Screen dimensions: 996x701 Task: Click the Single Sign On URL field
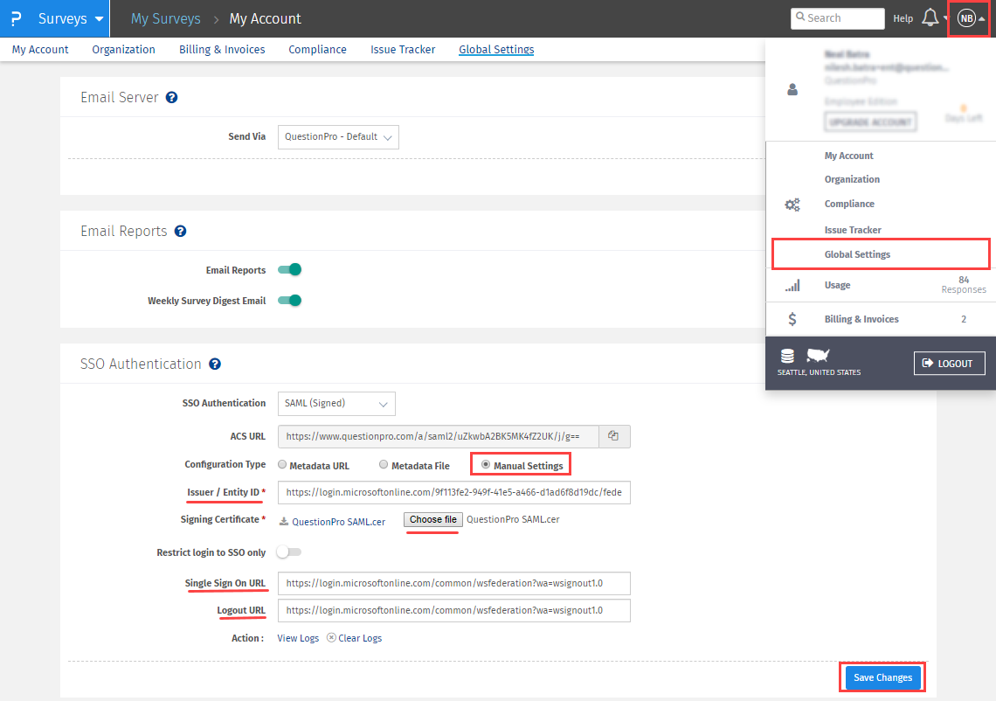point(454,583)
